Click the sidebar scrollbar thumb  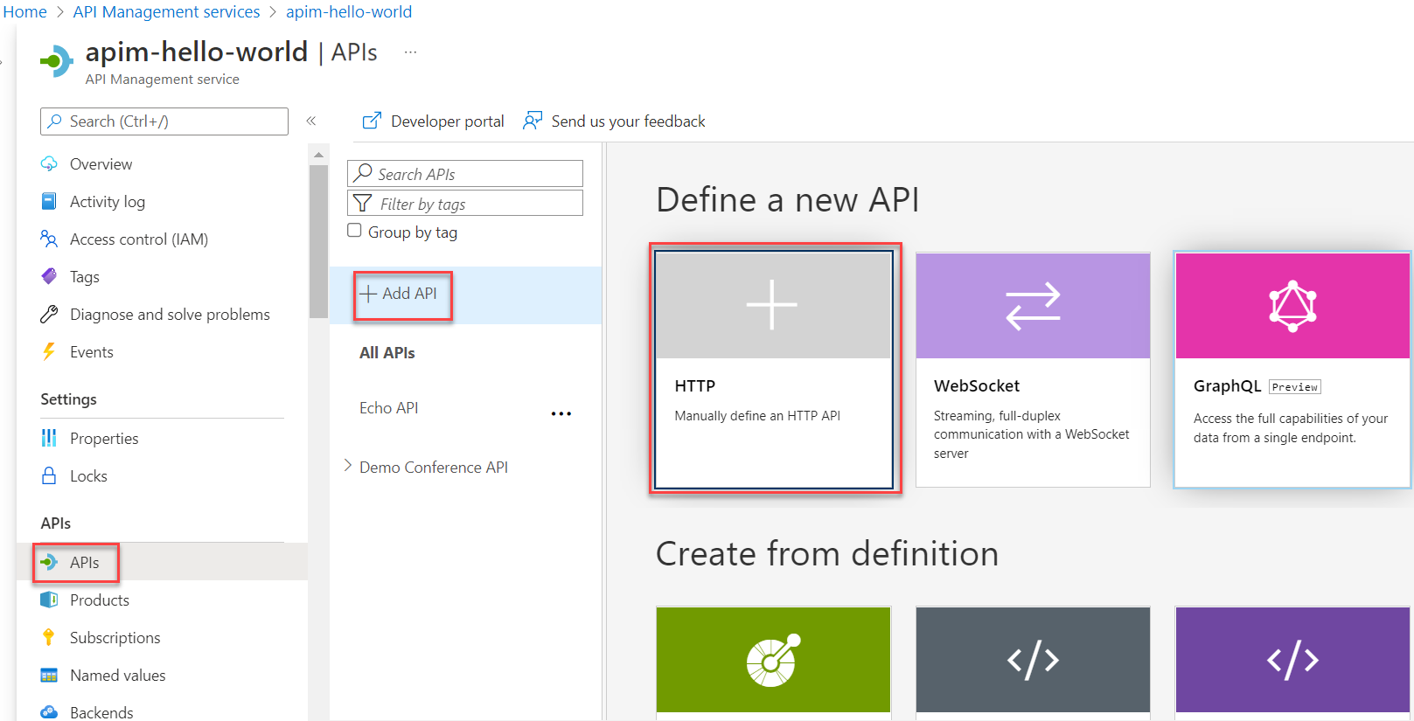click(318, 241)
